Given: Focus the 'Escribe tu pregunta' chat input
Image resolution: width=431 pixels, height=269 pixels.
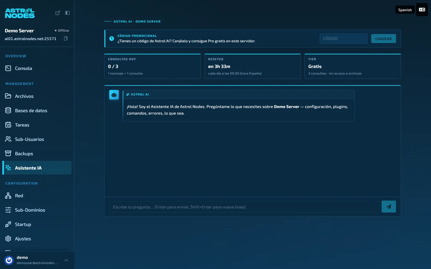Looking at the screenshot, I should click(x=244, y=207).
